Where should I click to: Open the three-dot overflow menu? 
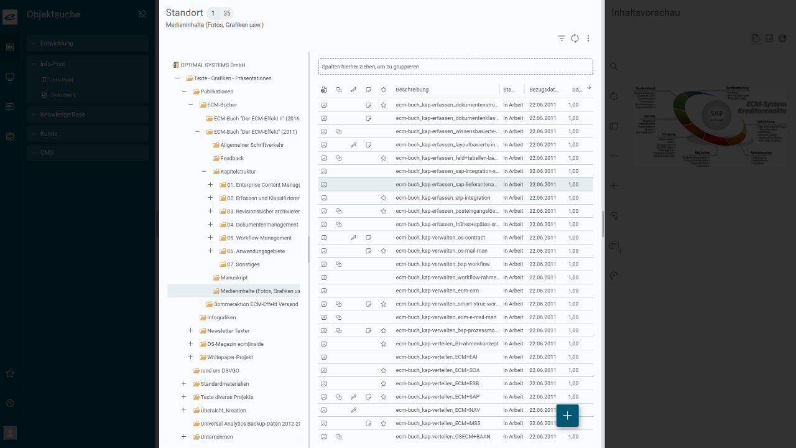point(588,39)
